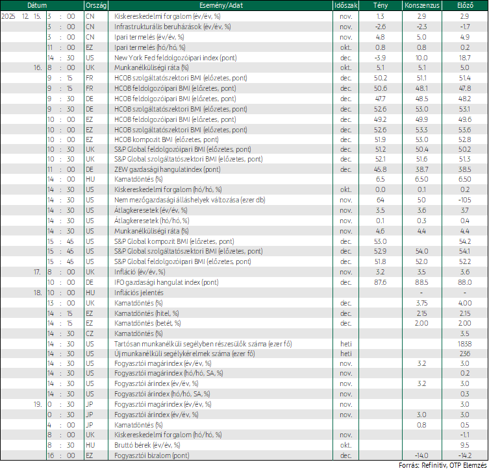Select the New York Fed feldolgozóipari index row
This screenshot has height=471, width=489.
click(x=244, y=58)
